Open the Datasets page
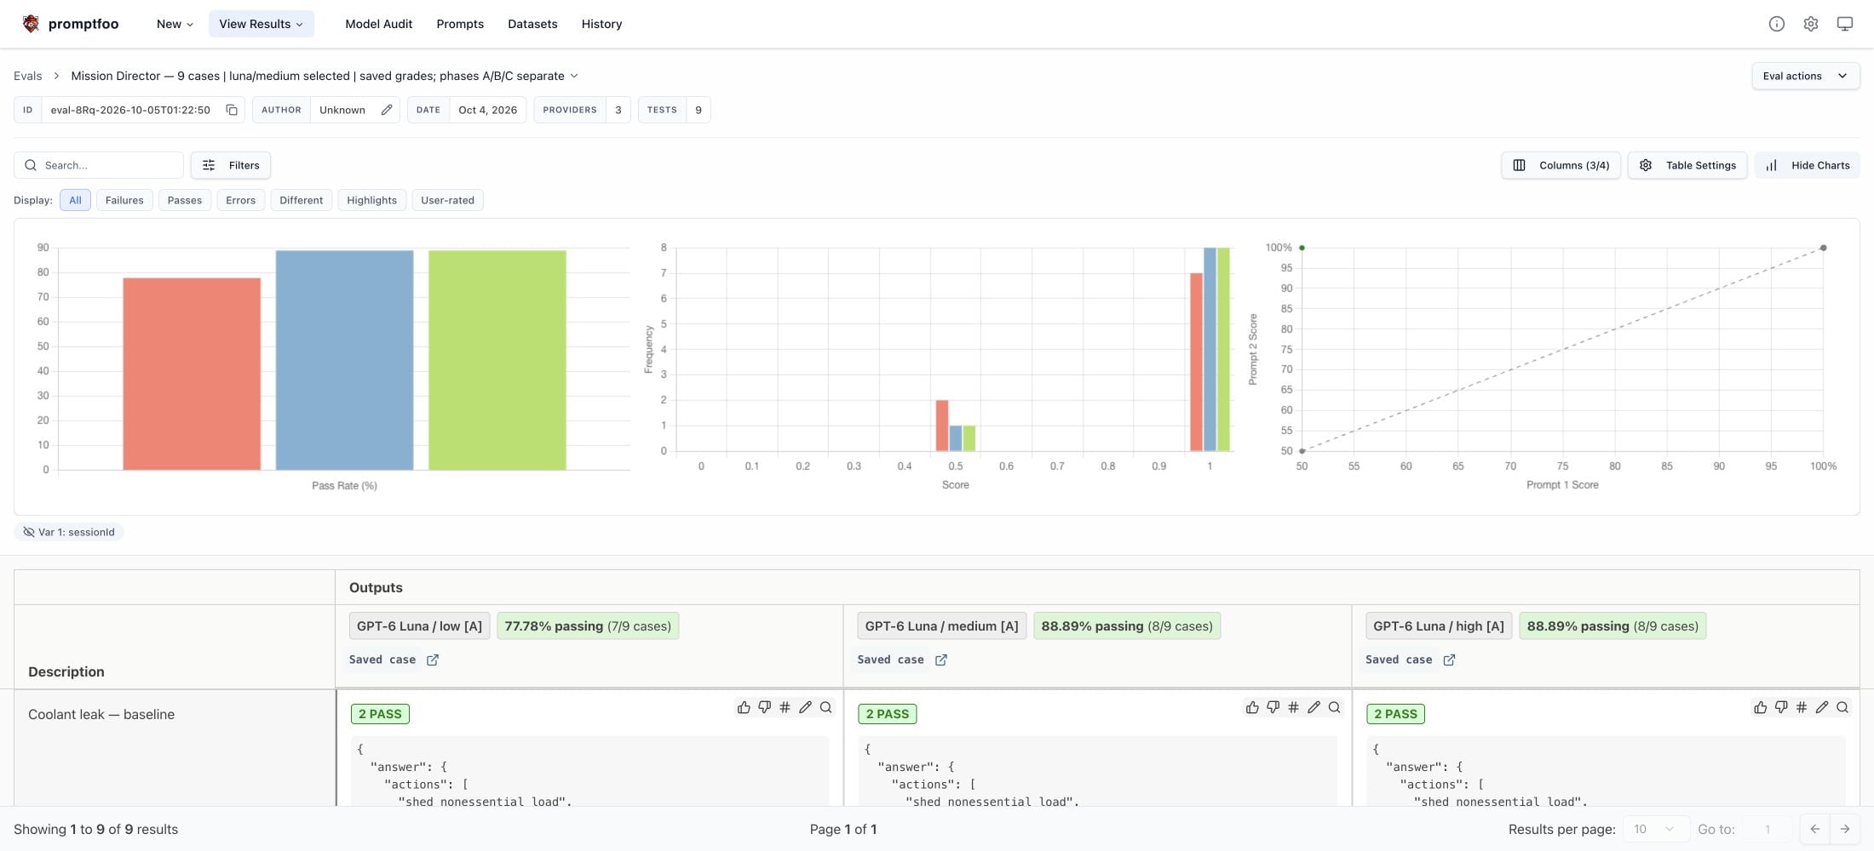 point(532,24)
